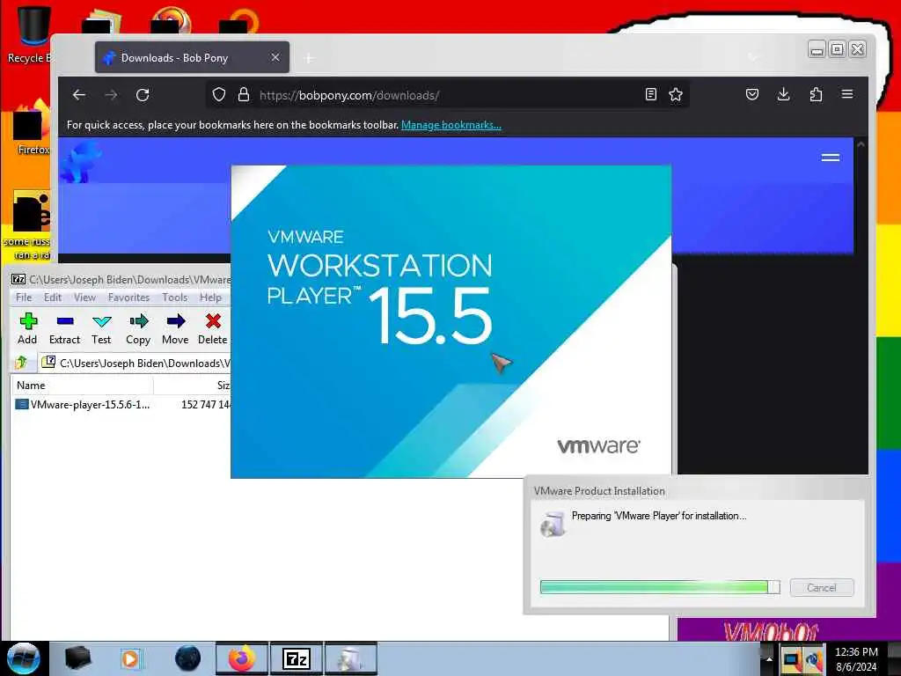Viewport: 901px width, 676px height.
Task: Click Extract in 7-Zip toolbar
Action: point(64,329)
